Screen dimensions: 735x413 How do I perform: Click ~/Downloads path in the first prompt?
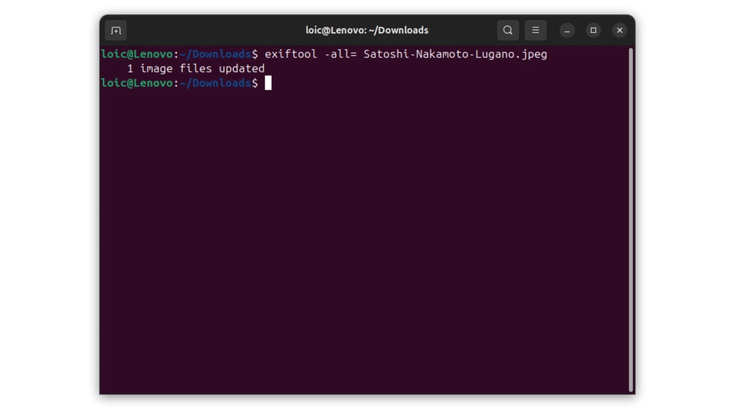(x=218, y=54)
